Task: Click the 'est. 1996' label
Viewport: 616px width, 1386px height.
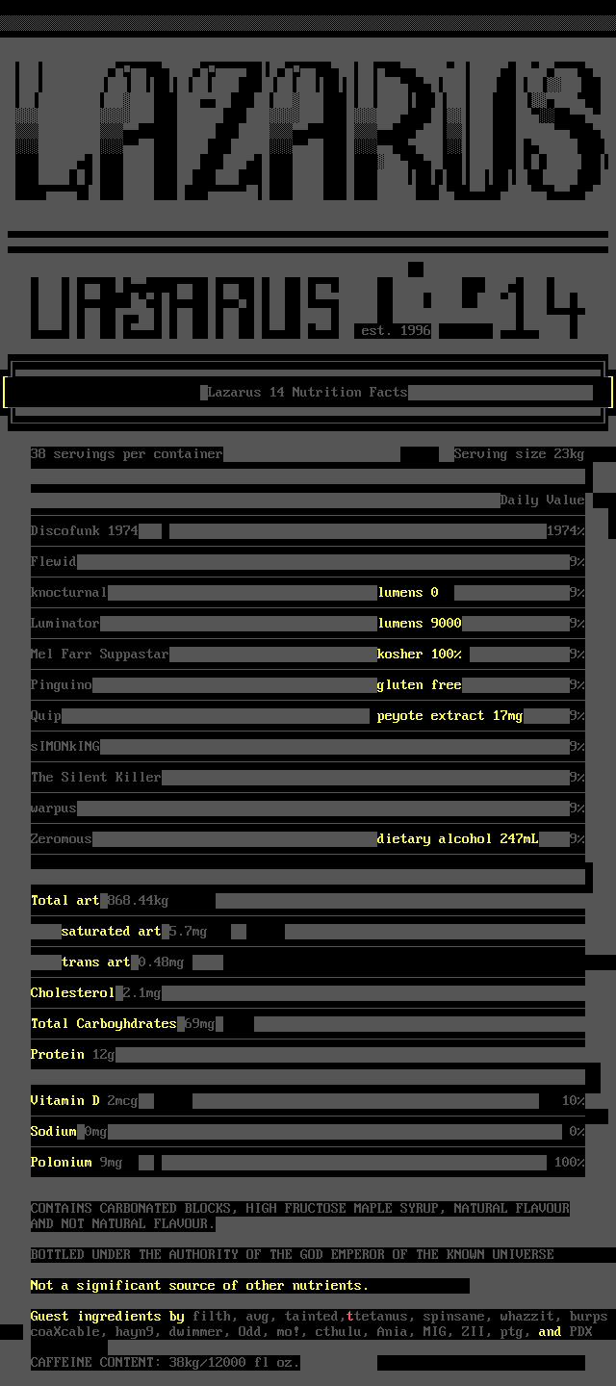Action: 396,330
